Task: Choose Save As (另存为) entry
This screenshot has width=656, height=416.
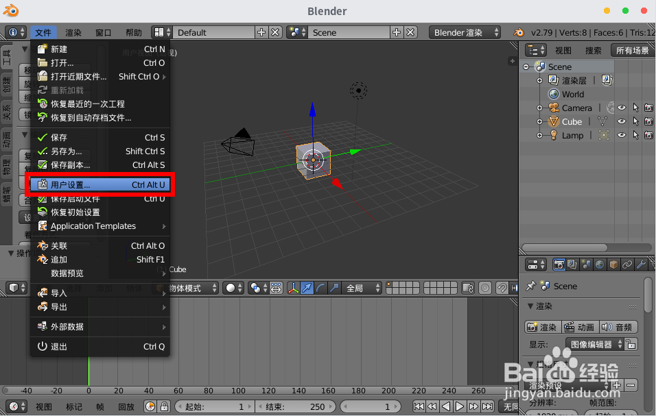Action: pyautogui.click(x=100, y=151)
